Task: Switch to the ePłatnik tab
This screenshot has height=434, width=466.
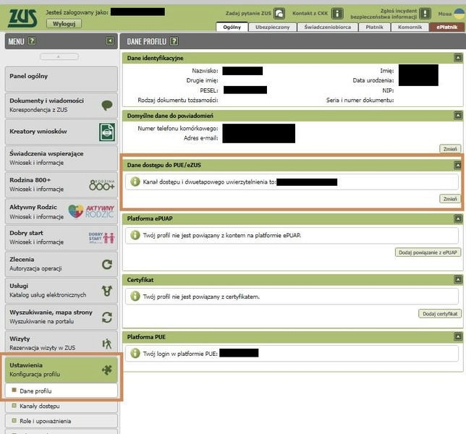Action: click(446, 27)
